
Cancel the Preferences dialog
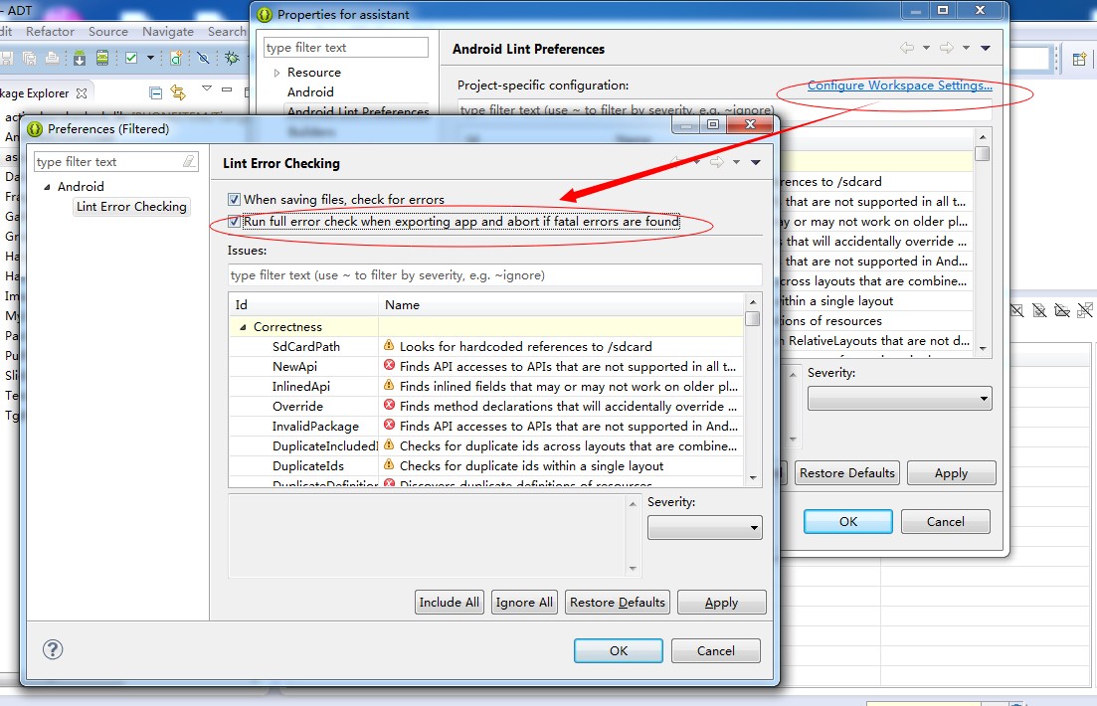coord(716,650)
